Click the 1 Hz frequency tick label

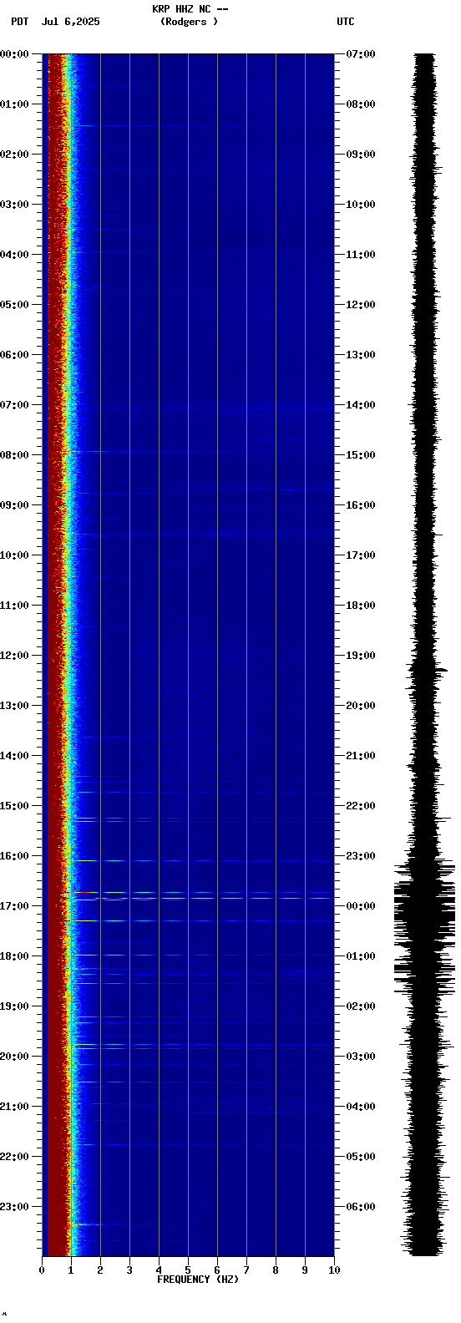(x=71, y=1270)
